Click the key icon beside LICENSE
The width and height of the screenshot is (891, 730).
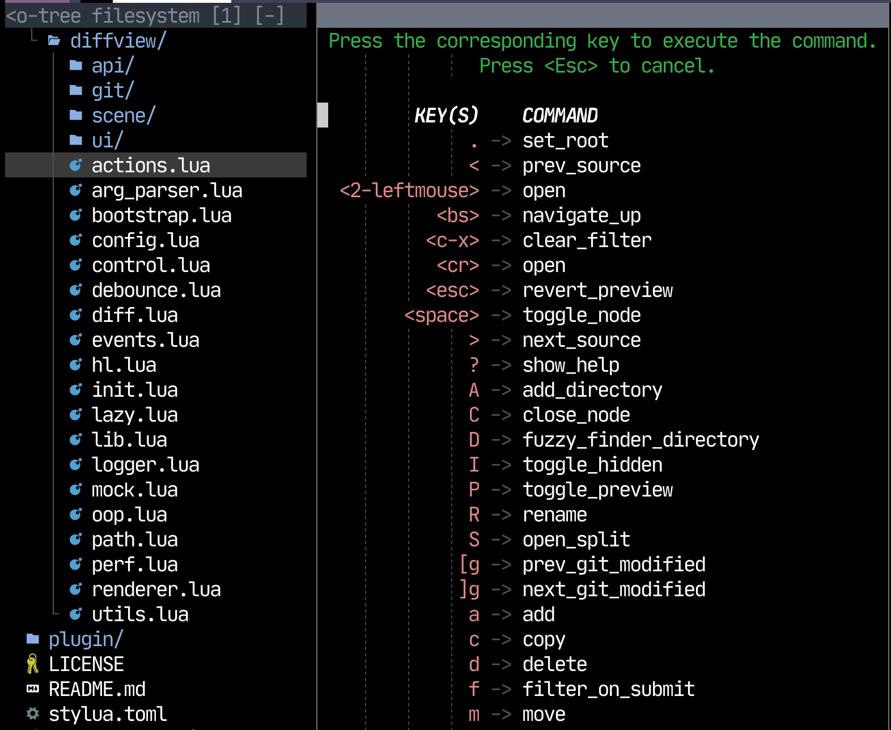(x=33, y=664)
